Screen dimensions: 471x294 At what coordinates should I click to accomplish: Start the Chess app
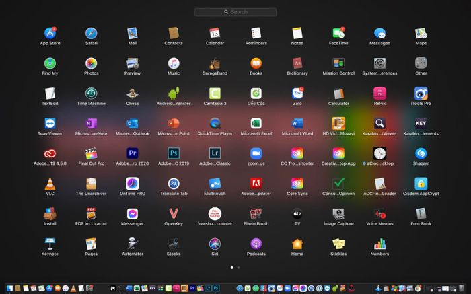pos(133,94)
